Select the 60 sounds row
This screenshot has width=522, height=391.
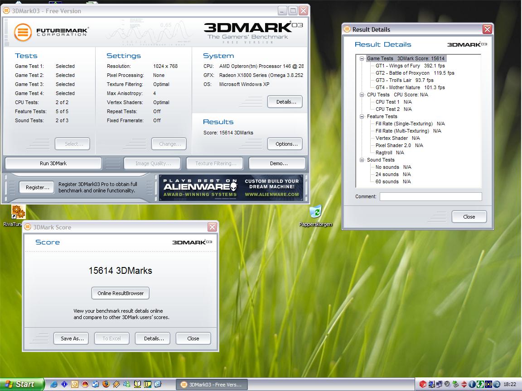coord(393,181)
